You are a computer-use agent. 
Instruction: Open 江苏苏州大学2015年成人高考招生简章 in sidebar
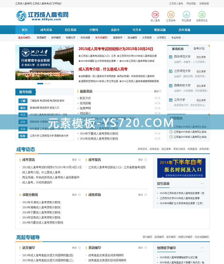coord(179,198)
